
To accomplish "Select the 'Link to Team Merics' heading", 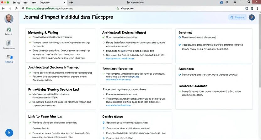I will click(x=45, y=117).
